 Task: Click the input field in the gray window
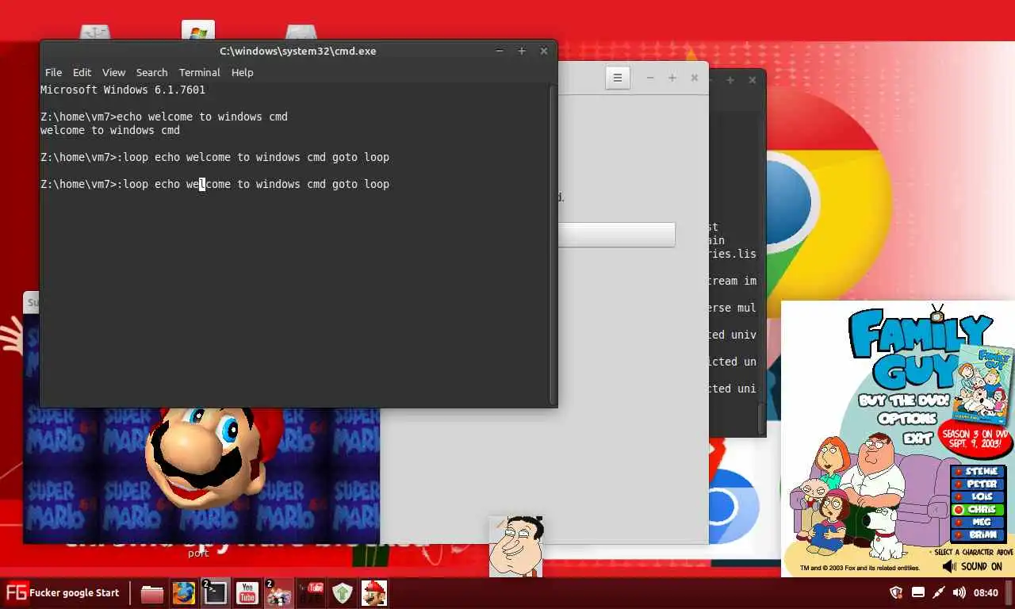point(617,235)
